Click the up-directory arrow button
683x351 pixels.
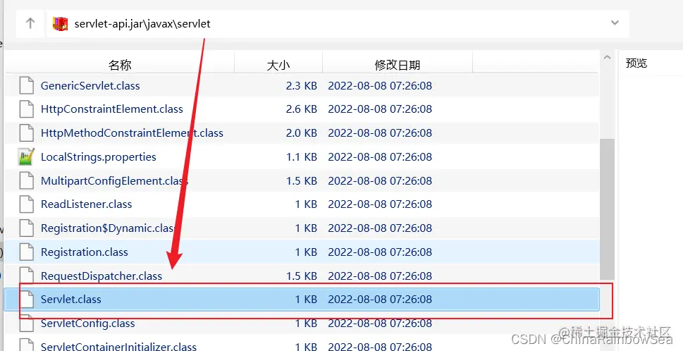point(30,23)
